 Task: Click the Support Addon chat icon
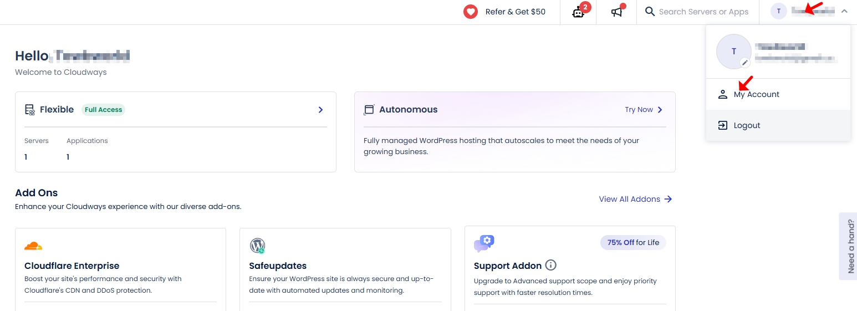[x=484, y=244]
